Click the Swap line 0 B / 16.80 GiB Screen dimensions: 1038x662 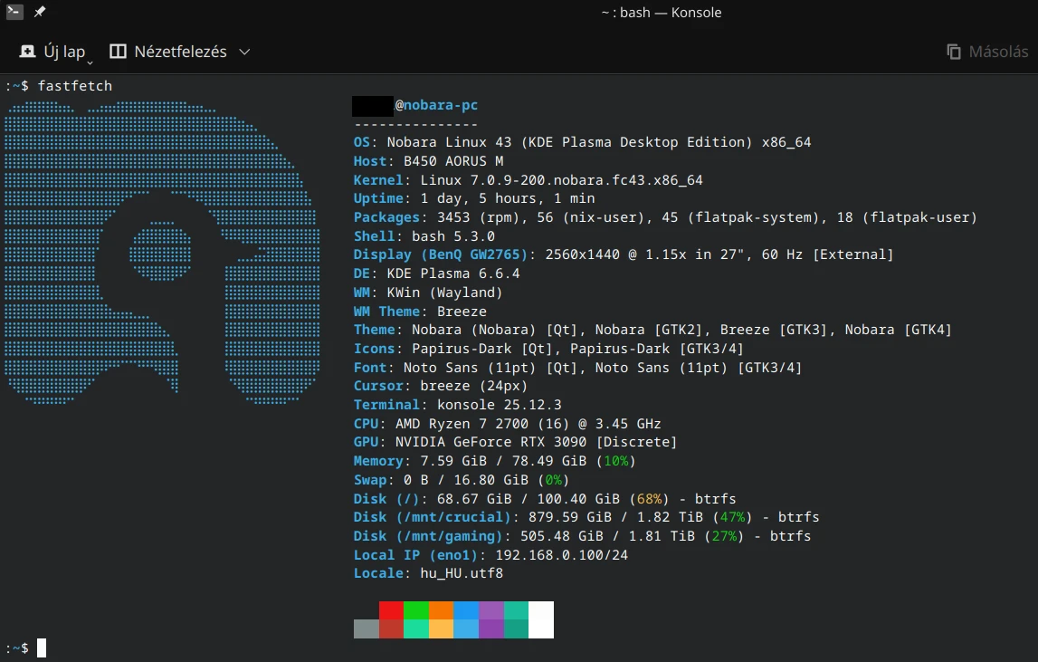click(462, 480)
